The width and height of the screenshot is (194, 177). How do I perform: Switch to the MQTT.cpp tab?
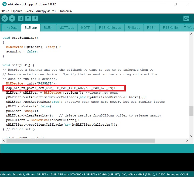[67, 28]
